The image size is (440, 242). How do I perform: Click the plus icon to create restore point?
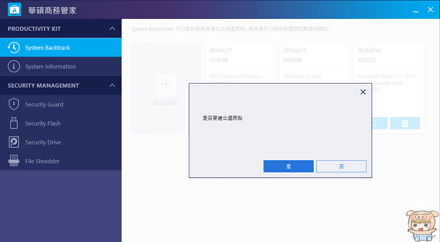click(x=166, y=84)
